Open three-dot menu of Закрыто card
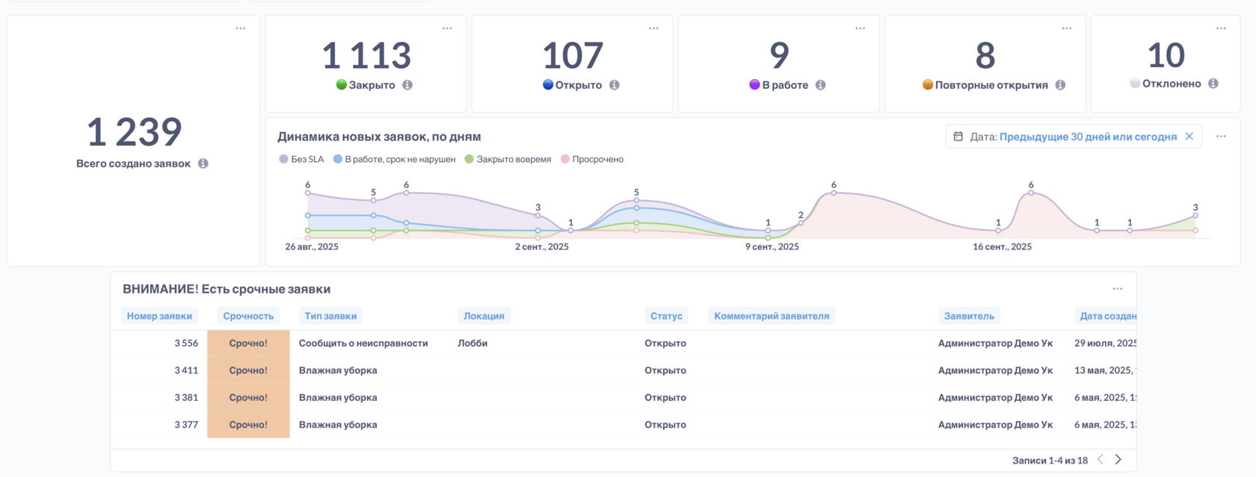This screenshot has height=477, width=1256. [447, 28]
